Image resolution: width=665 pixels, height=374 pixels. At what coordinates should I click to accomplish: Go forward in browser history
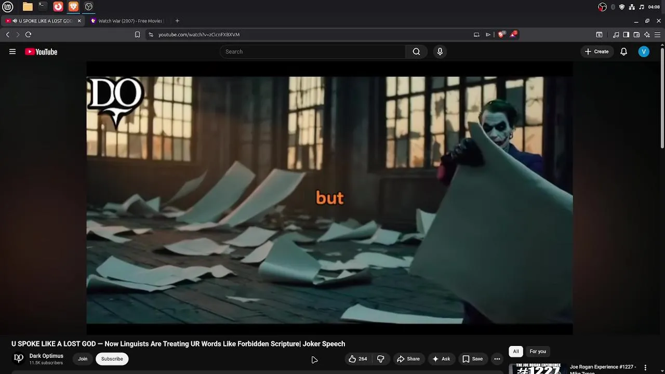coord(18,34)
